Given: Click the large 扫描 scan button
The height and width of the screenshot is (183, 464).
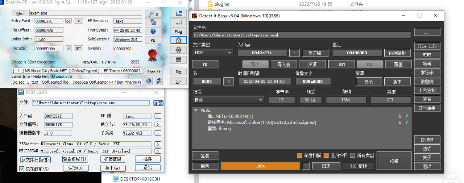Looking at the screenshot, I should (394, 161).
